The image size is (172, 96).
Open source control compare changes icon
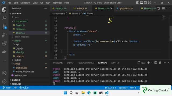[159, 8]
